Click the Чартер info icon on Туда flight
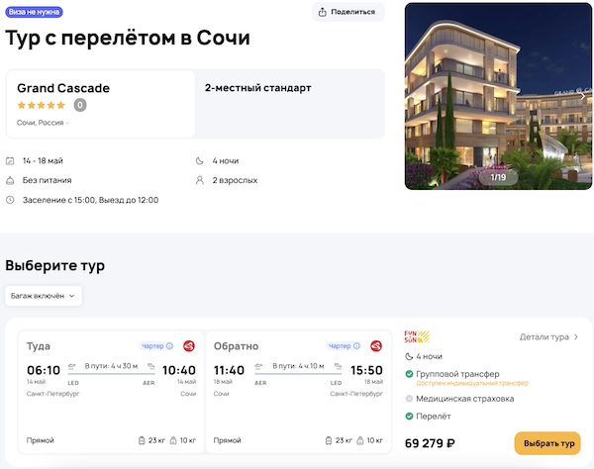 (169, 346)
